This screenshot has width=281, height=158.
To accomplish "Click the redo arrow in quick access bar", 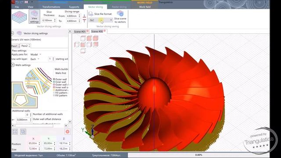I will click(22, 2).
